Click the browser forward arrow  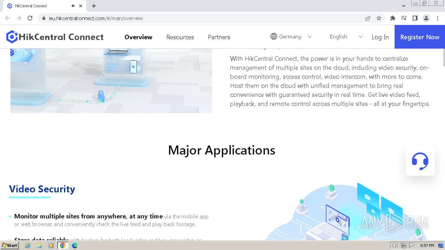pos(19,18)
